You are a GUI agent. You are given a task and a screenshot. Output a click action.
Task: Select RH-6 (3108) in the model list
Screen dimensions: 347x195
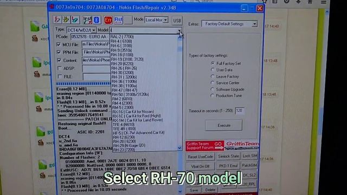pyautogui.click(x=121, y=45)
